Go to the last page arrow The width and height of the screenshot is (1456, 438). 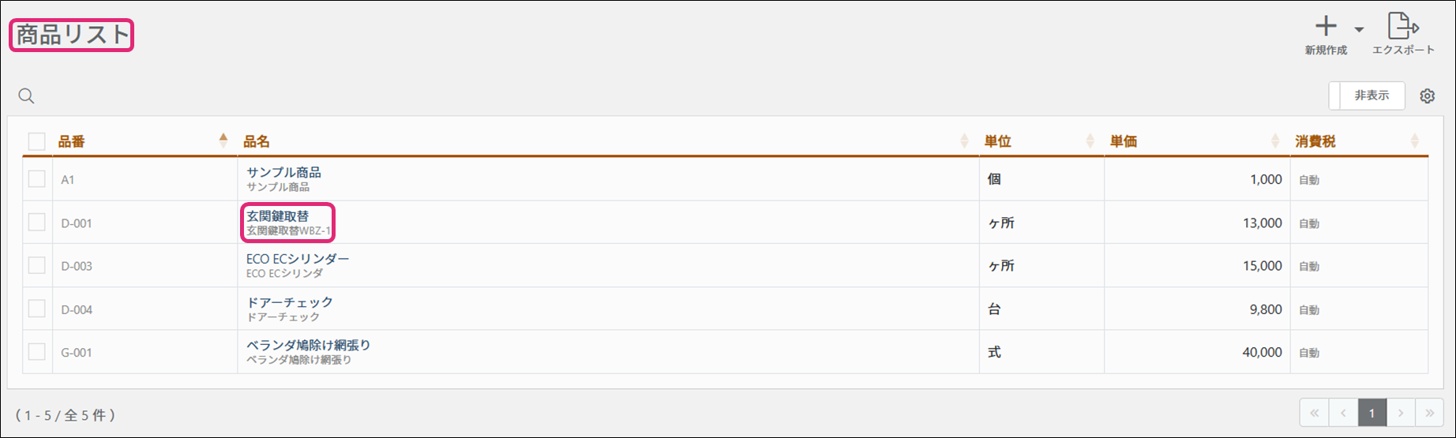coord(1429,413)
